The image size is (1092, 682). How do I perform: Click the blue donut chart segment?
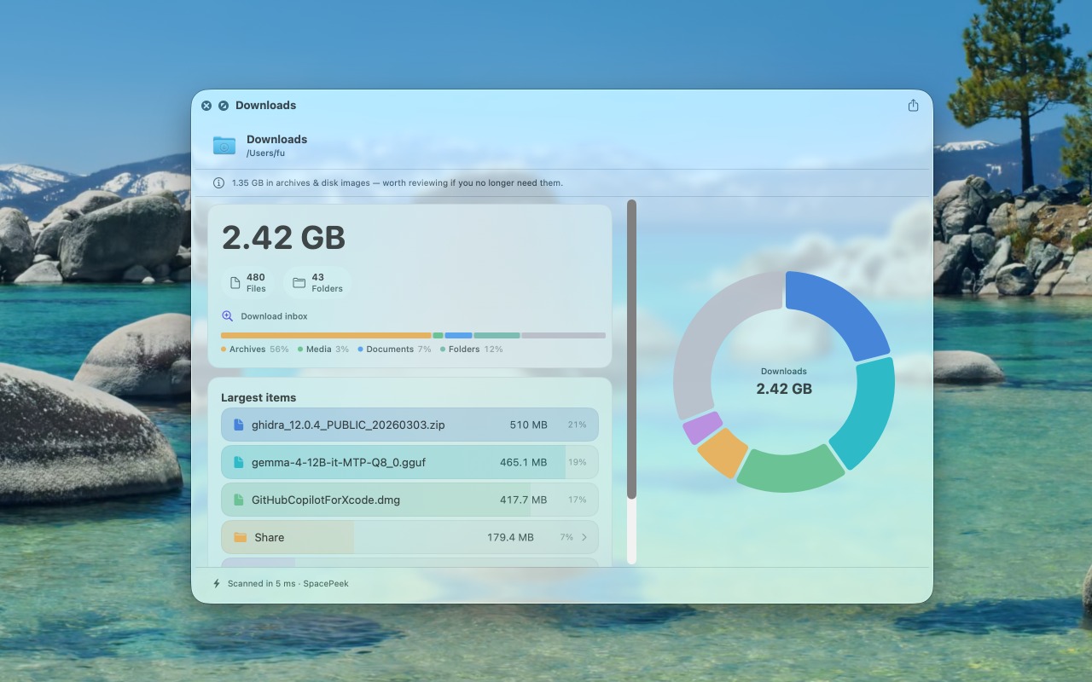pos(836,309)
